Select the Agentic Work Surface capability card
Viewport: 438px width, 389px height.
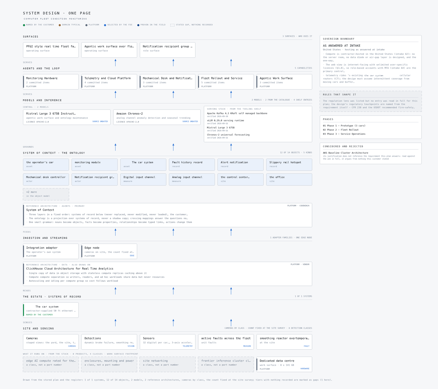tap(284, 82)
